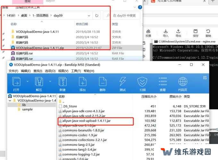Select commons-beanutils-1.8.0.jar
218x160 pixels.
(x=83, y=130)
